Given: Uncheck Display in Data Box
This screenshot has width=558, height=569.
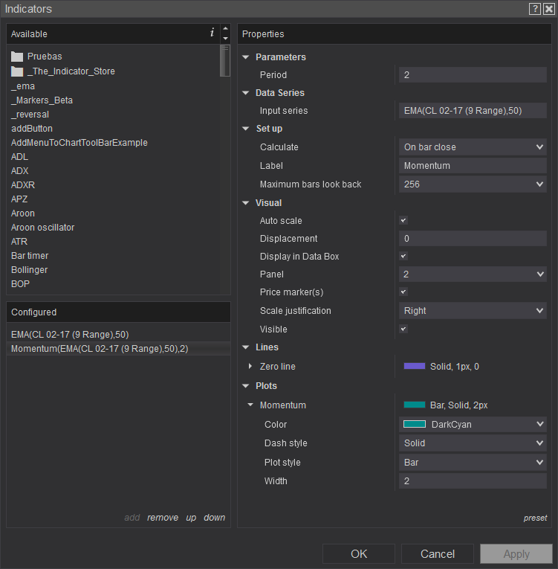Looking at the screenshot, I should [x=403, y=256].
